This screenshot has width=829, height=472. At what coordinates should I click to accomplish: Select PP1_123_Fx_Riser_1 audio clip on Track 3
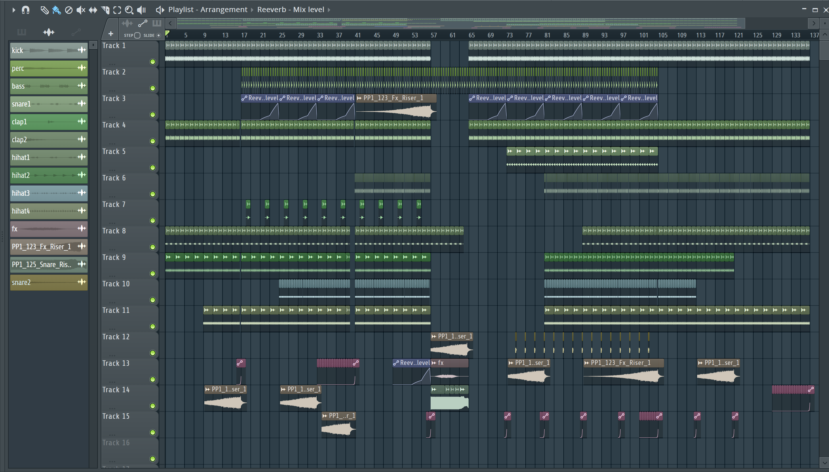click(x=396, y=107)
